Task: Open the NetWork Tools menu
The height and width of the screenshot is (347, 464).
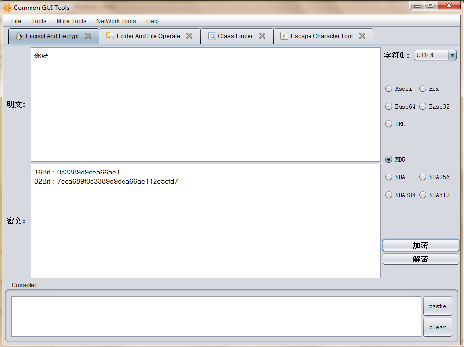Action: (x=116, y=21)
